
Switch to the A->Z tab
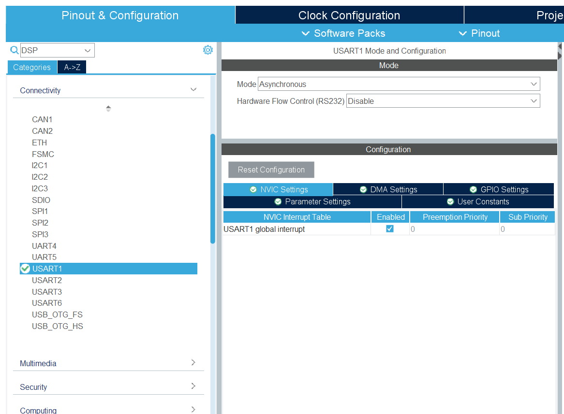(72, 67)
